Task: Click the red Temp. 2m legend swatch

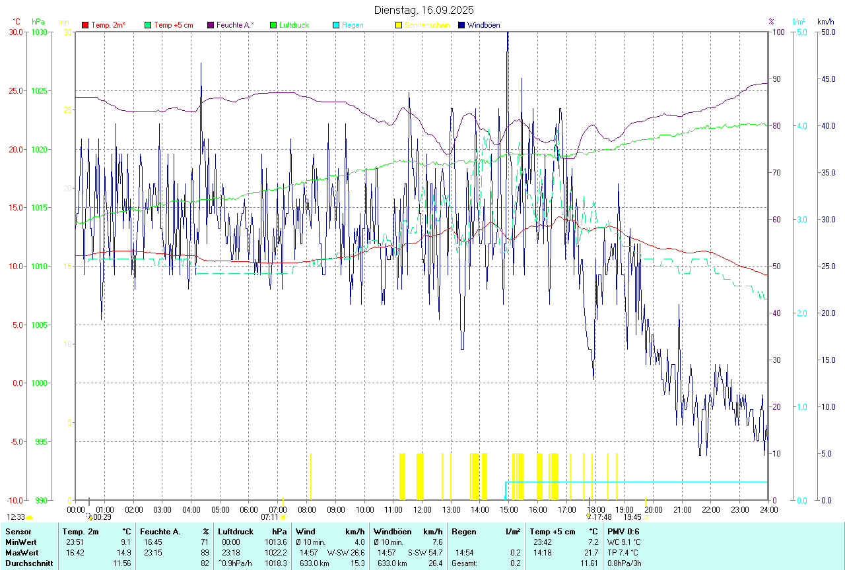Action: click(x=85, y=25)
